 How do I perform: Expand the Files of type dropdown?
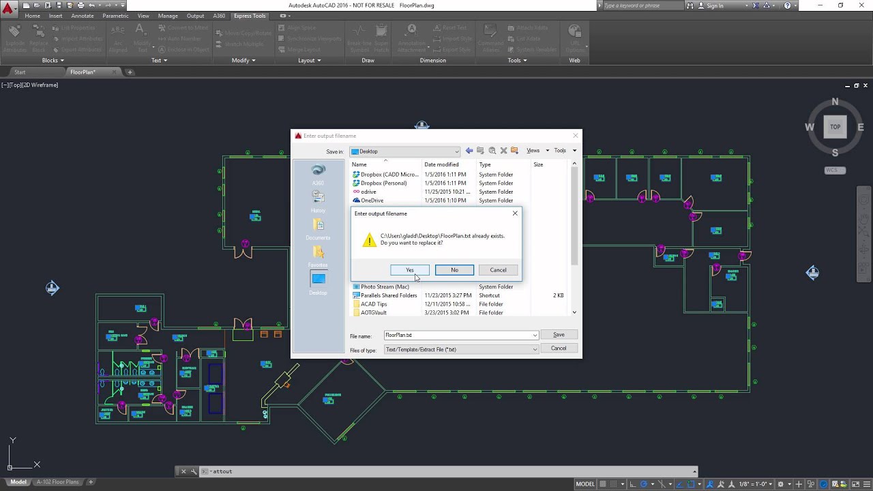535,350
